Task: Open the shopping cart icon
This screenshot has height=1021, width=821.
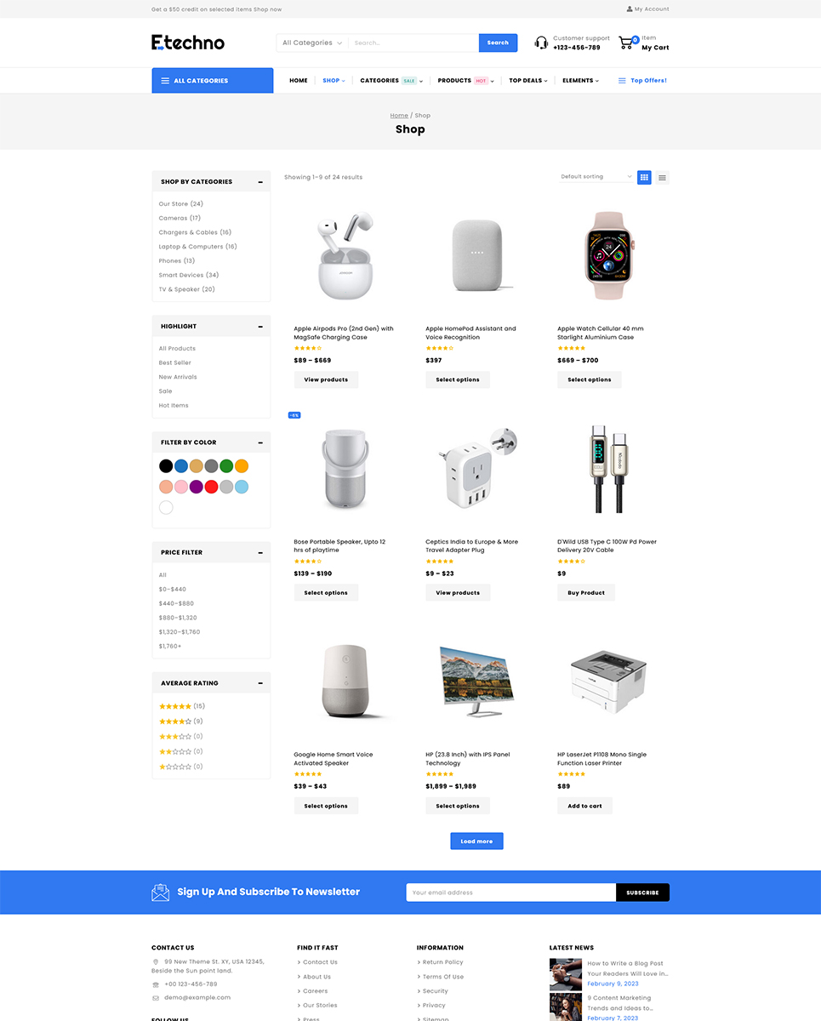Action: coord(628,43)
